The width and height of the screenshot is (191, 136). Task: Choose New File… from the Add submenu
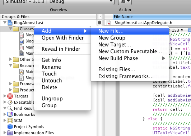130,31
